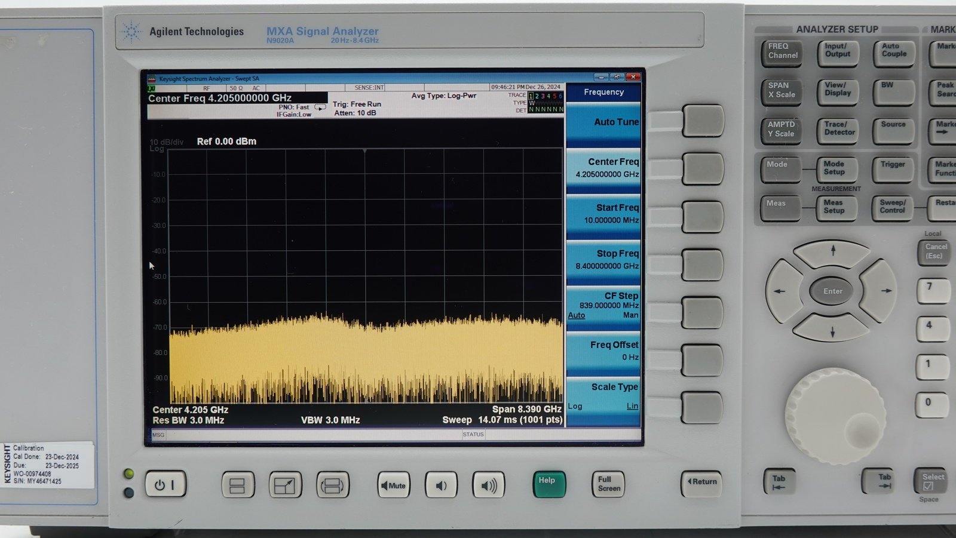The width and height of the screenshot is (956, 538).
Task: Click the Select checkbox key
Action: tap(930, 481)
